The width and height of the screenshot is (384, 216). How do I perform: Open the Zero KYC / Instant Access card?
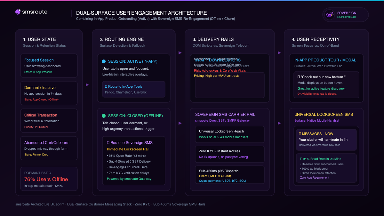coord(230,154)
